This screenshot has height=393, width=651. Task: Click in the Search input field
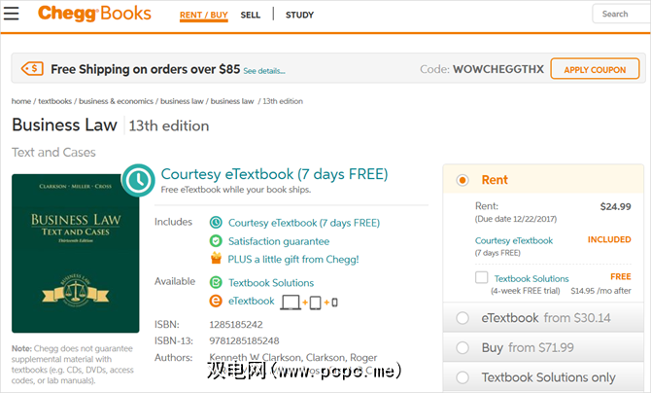(x=617, y=14)
